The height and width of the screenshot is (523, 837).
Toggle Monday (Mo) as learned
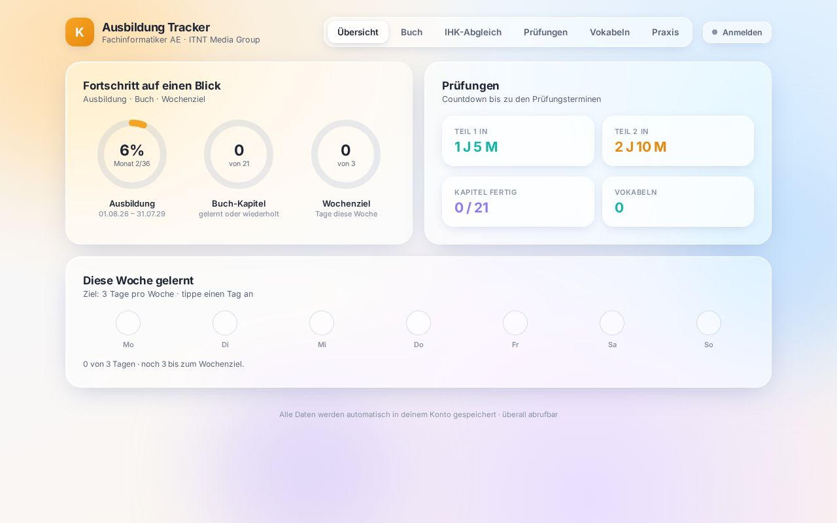128,323
